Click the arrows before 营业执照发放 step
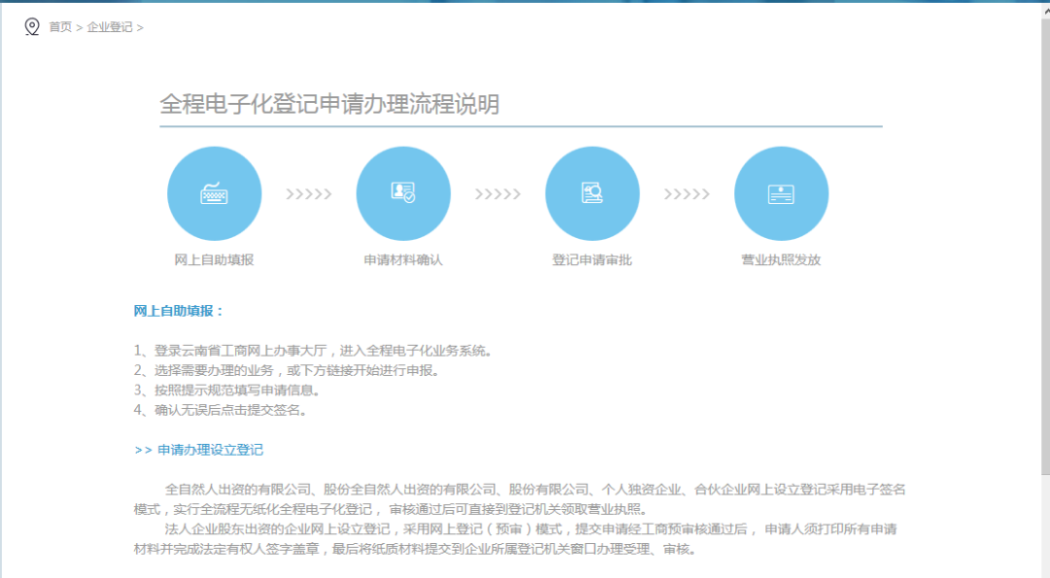This screenshot has width=1050, height=578. [686, 192]
